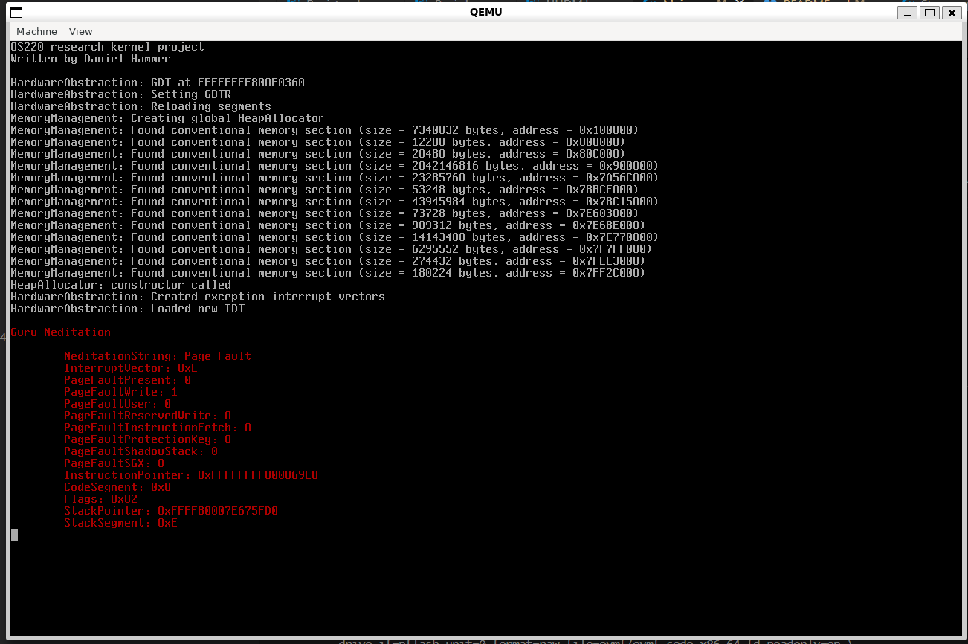
Task: Click the red 'Guru Meditation' heading
Action: [x=60, y=332]
